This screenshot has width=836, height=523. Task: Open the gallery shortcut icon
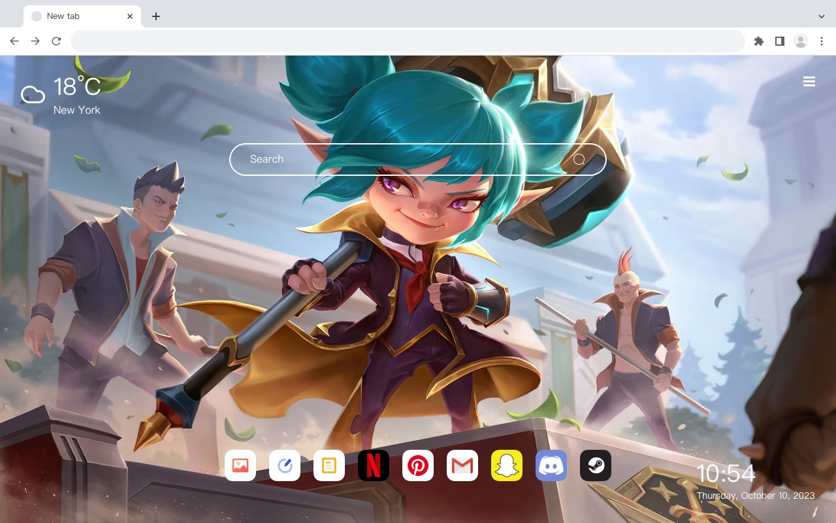(x=240, y=465)
